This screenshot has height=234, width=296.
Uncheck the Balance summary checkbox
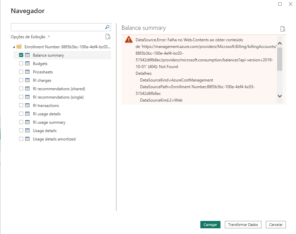(21, 55)
